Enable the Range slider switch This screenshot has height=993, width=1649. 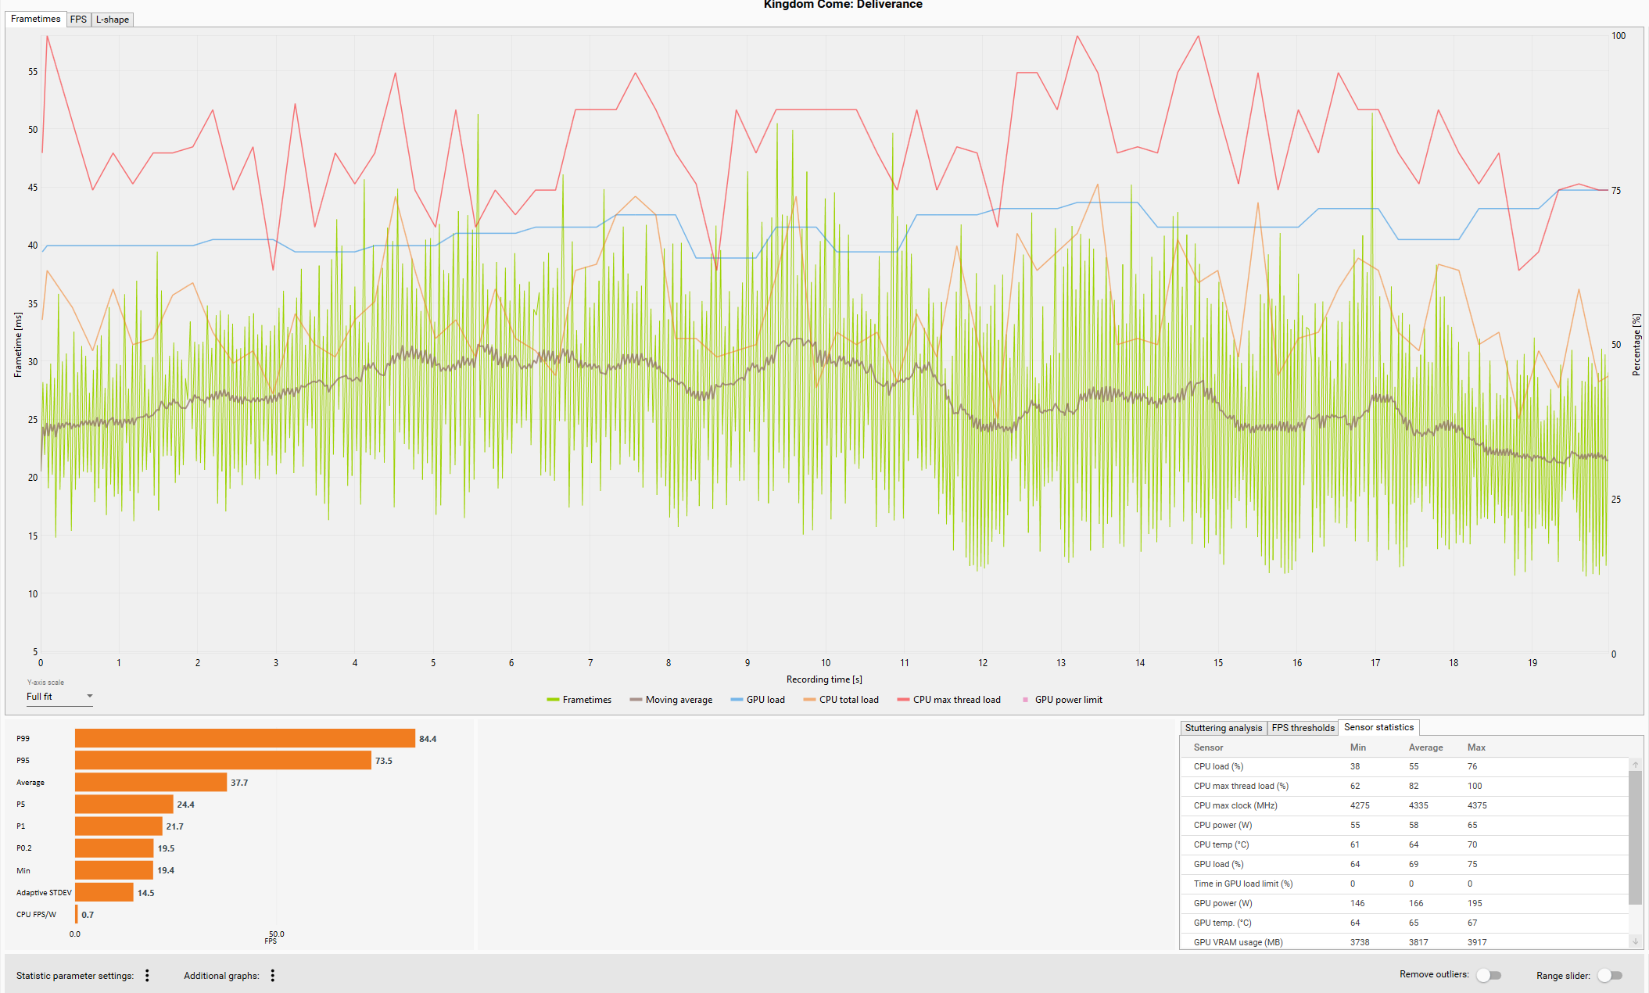(x=1609, y=975)
